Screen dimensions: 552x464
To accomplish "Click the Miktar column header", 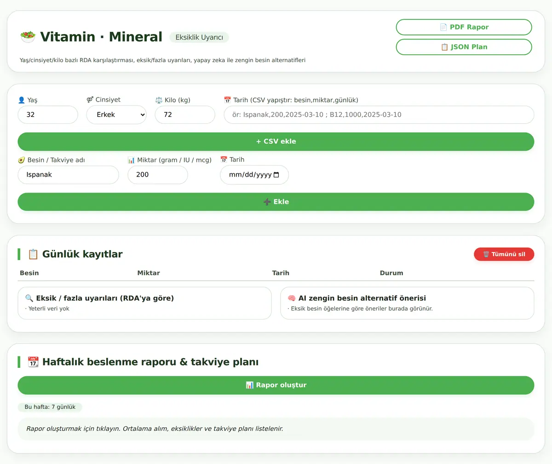I will coord(149,273).
